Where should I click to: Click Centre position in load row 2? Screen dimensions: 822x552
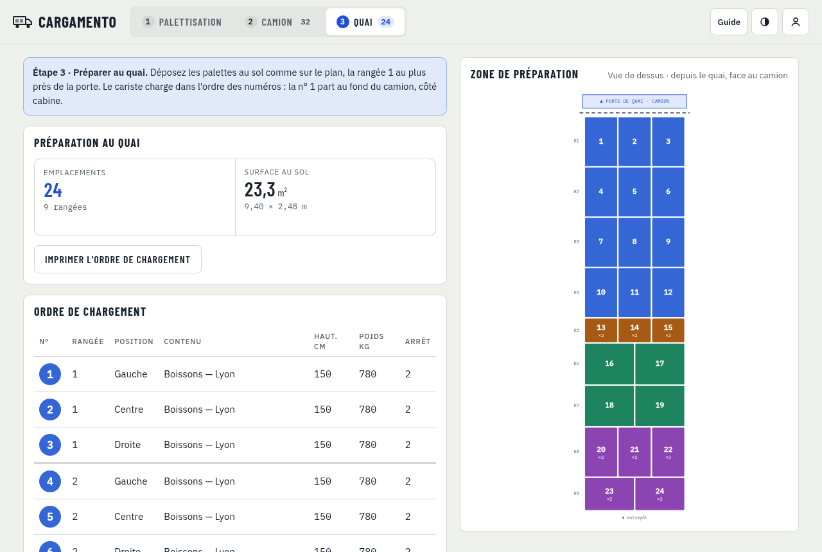129,410
